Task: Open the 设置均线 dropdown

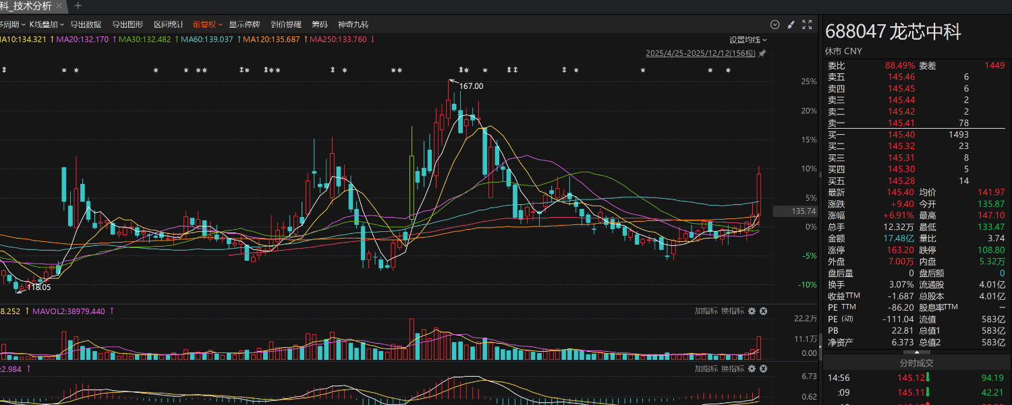Action: point(748,40)
